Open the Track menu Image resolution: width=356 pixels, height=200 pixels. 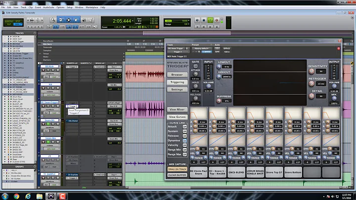(23, 7)
